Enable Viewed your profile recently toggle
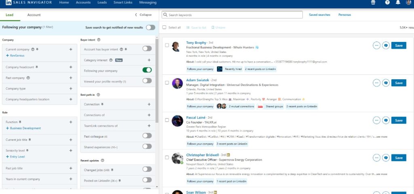The height and width of the screenshot is (194, 414). [147, 81]
